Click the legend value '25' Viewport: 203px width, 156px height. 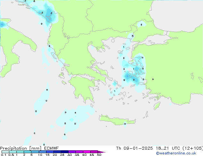[62, 155]
